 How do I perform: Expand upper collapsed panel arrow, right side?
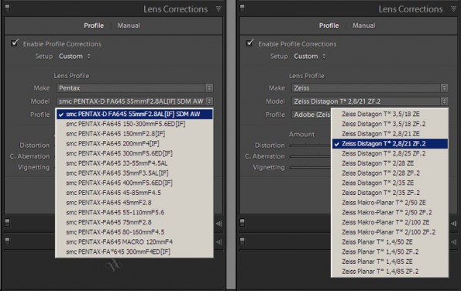pos(454,224)
